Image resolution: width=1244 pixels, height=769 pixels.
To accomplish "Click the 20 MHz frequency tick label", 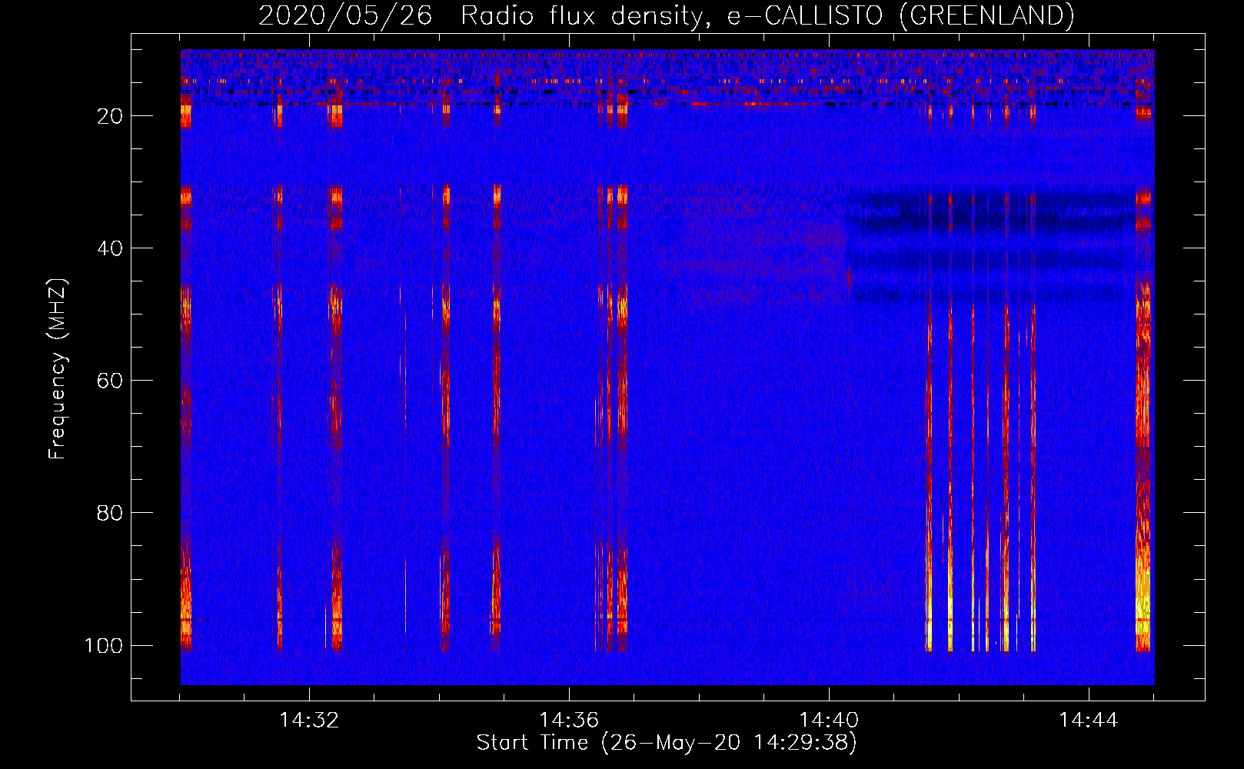I will (x=110, y=116).
